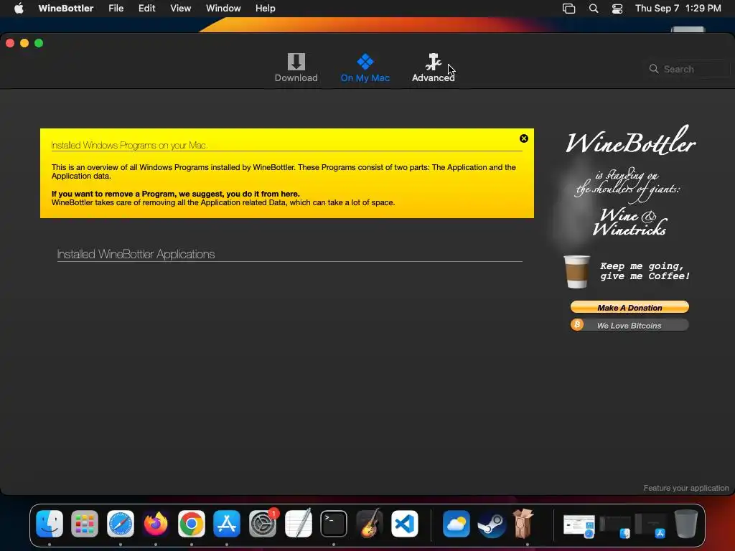735x551 pixels.
Task: Launch Google Chrome from the Dock
Action: (191, 523)
